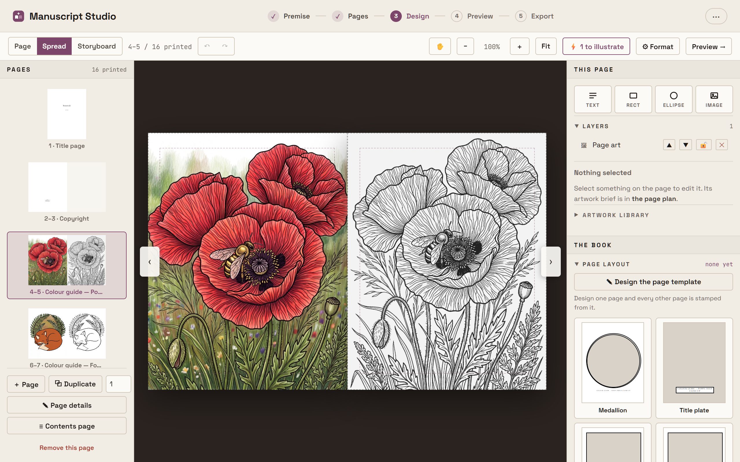Add an Image element to page
The image size is (740, 462).
714,99
